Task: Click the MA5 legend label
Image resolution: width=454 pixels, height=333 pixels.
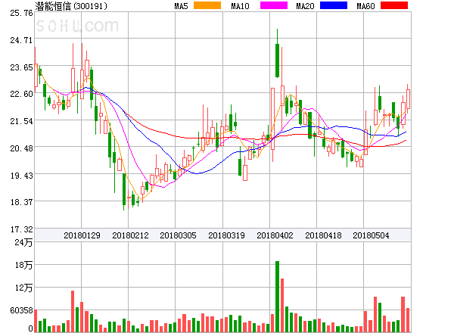Action: (181, 6)
